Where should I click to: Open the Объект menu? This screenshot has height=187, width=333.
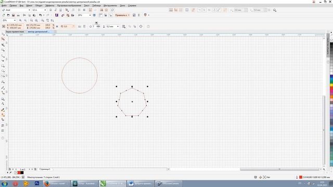39,6
